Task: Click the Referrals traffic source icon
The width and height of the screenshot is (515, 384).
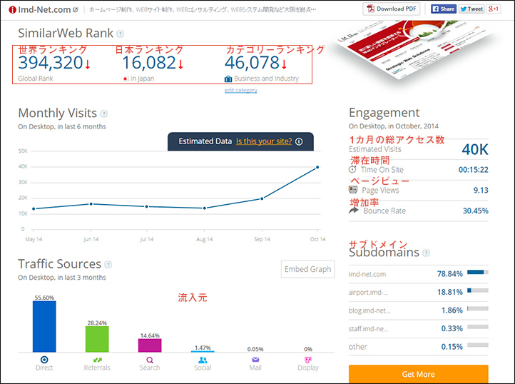Action: (97, 360)
